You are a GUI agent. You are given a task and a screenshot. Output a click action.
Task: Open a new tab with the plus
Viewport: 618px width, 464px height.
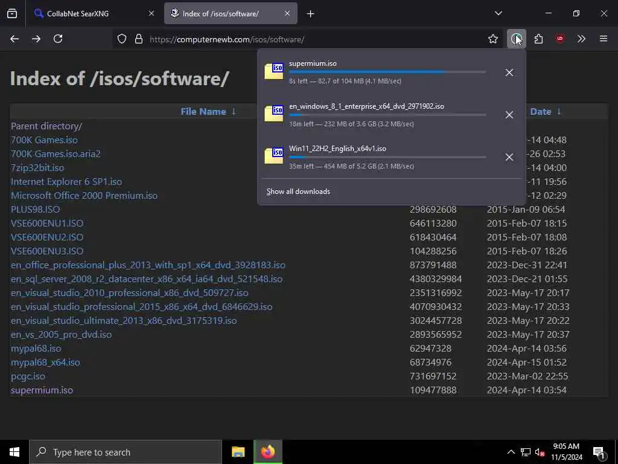tap(311, 14)
